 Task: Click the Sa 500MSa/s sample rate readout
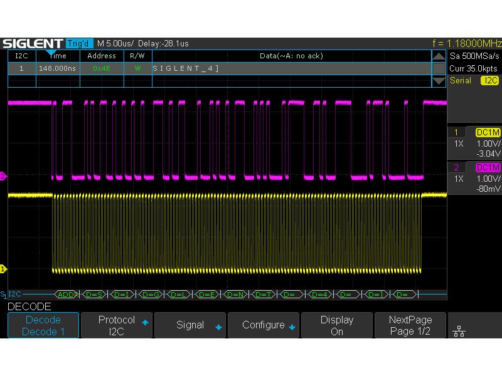pos(474,56)
